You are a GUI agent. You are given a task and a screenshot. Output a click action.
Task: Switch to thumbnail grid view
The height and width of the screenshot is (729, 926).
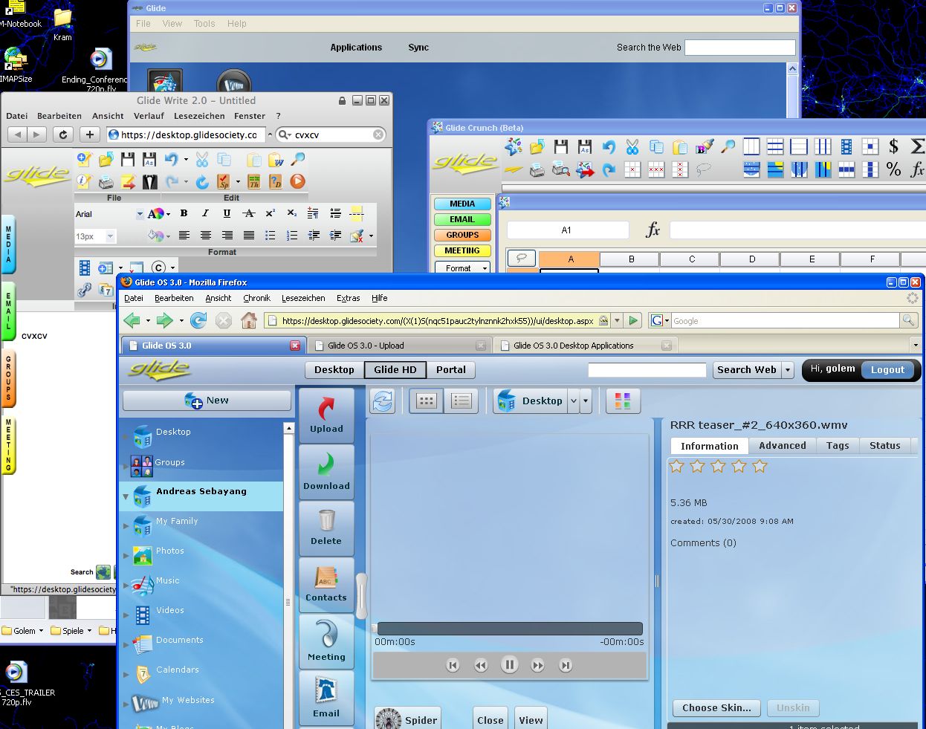point(427,401)
